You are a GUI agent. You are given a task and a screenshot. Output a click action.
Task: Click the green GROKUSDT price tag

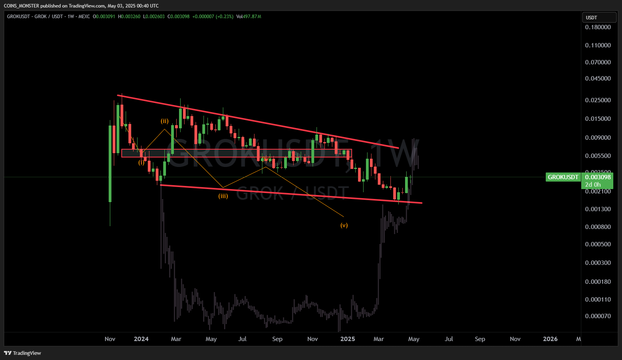(563, 177)
